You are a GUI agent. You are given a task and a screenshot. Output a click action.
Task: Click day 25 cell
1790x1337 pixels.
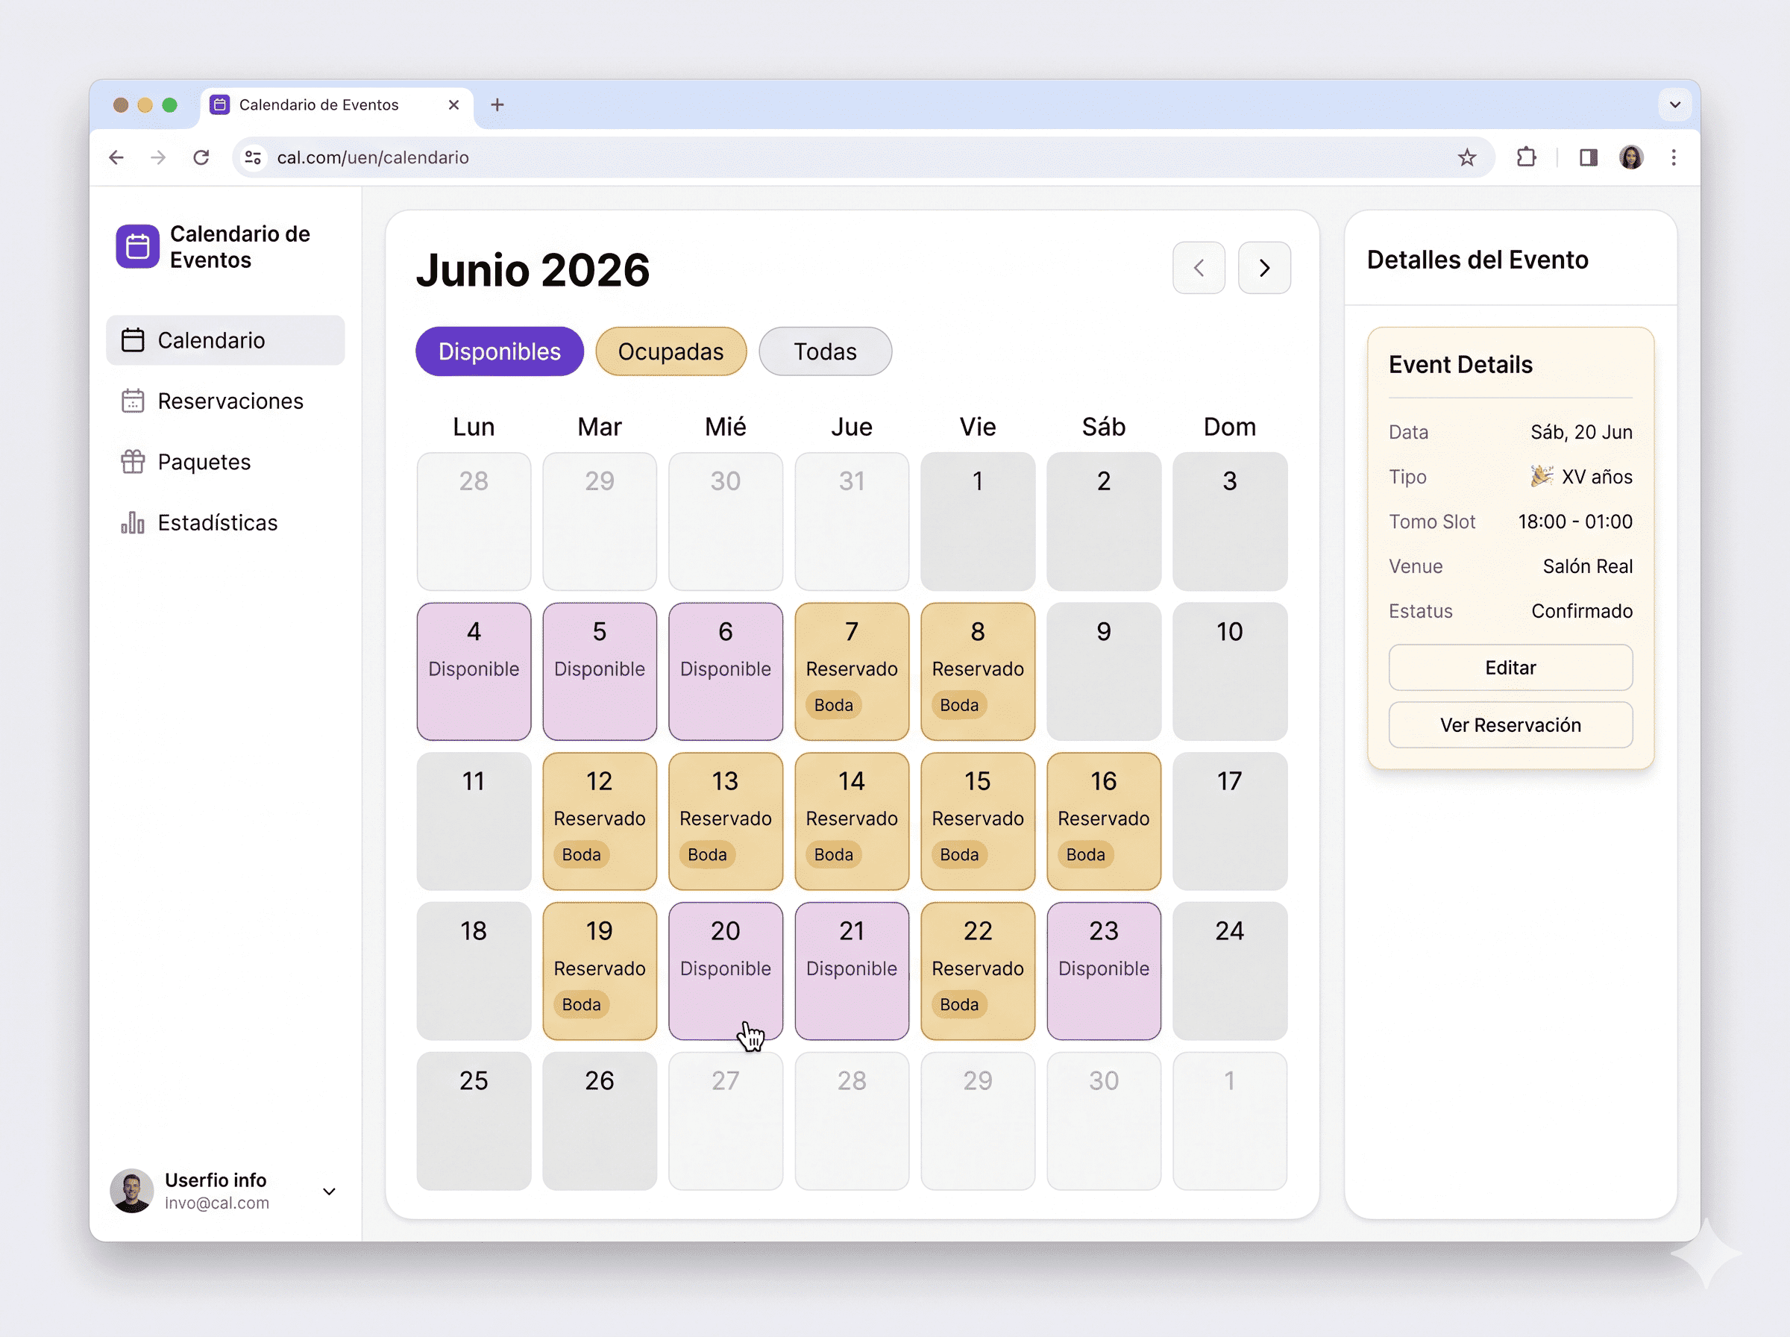(474, 1121)
